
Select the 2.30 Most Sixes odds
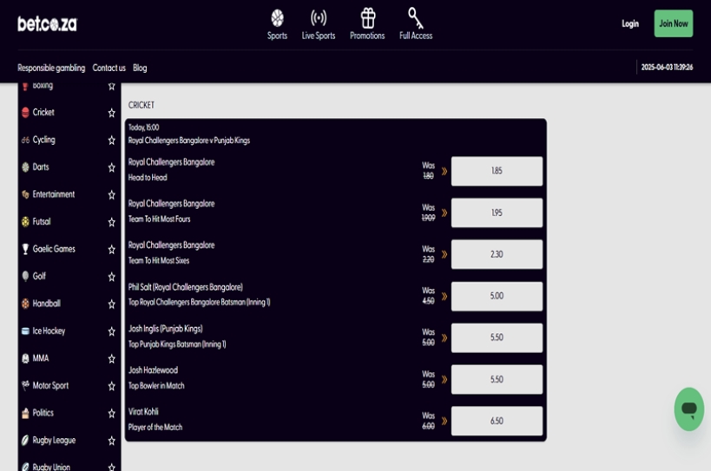tap(497, 254)
